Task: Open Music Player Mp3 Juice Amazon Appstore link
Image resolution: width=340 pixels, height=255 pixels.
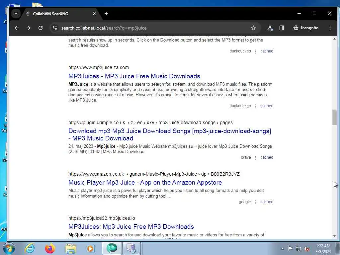Action: pos(145,182)
